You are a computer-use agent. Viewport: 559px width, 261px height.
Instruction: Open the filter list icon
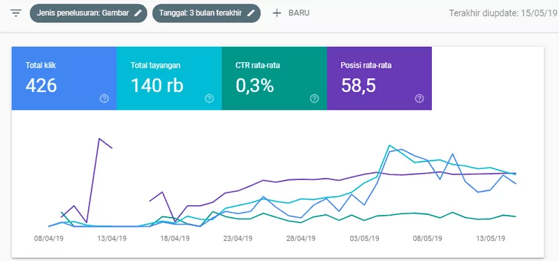tap(16, 13)
